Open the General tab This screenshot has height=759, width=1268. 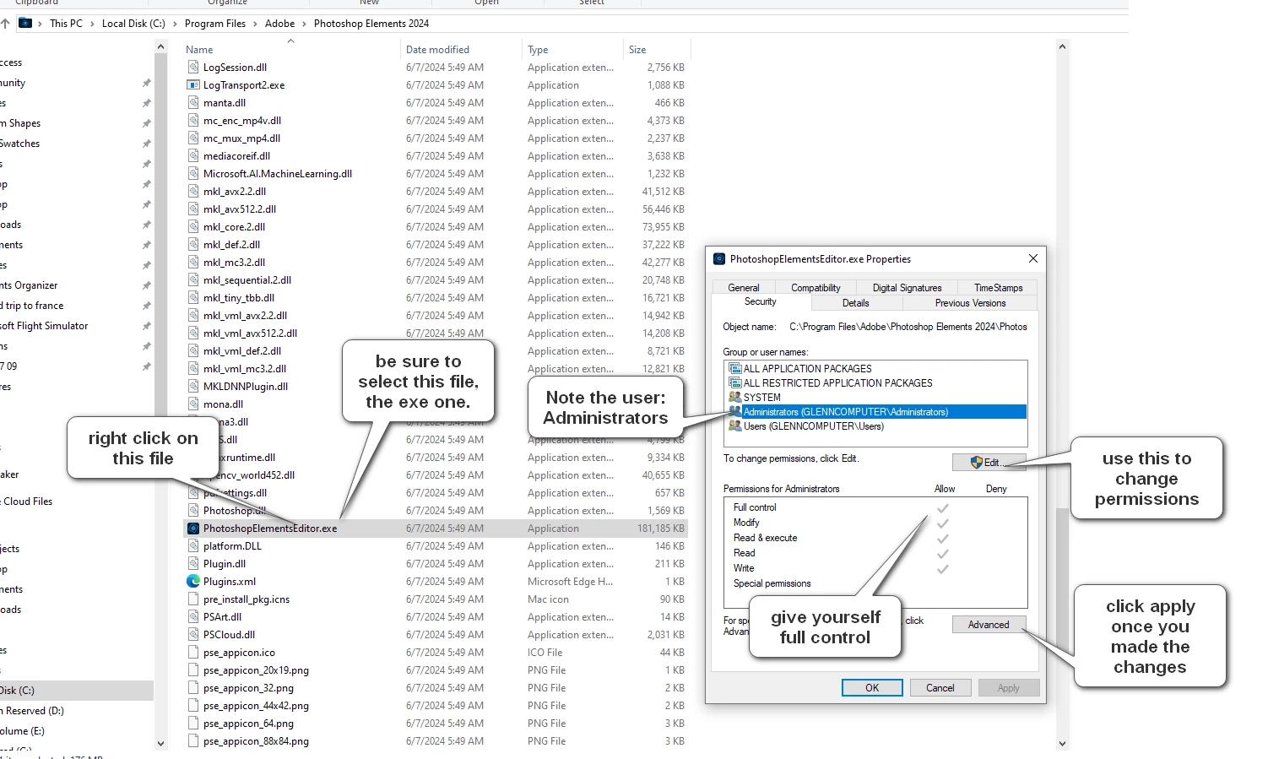(x=744, y=288)
